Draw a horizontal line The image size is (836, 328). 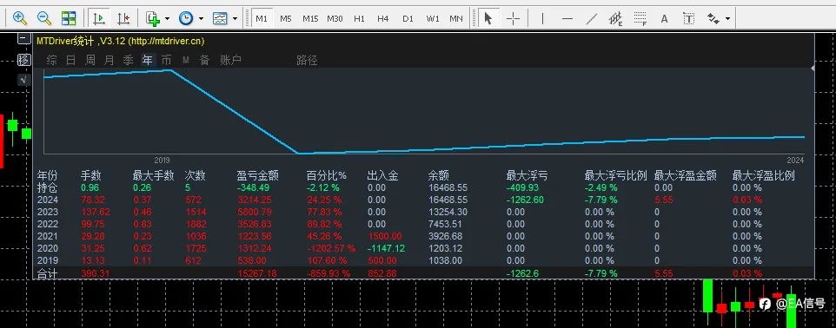click(567, 18)
